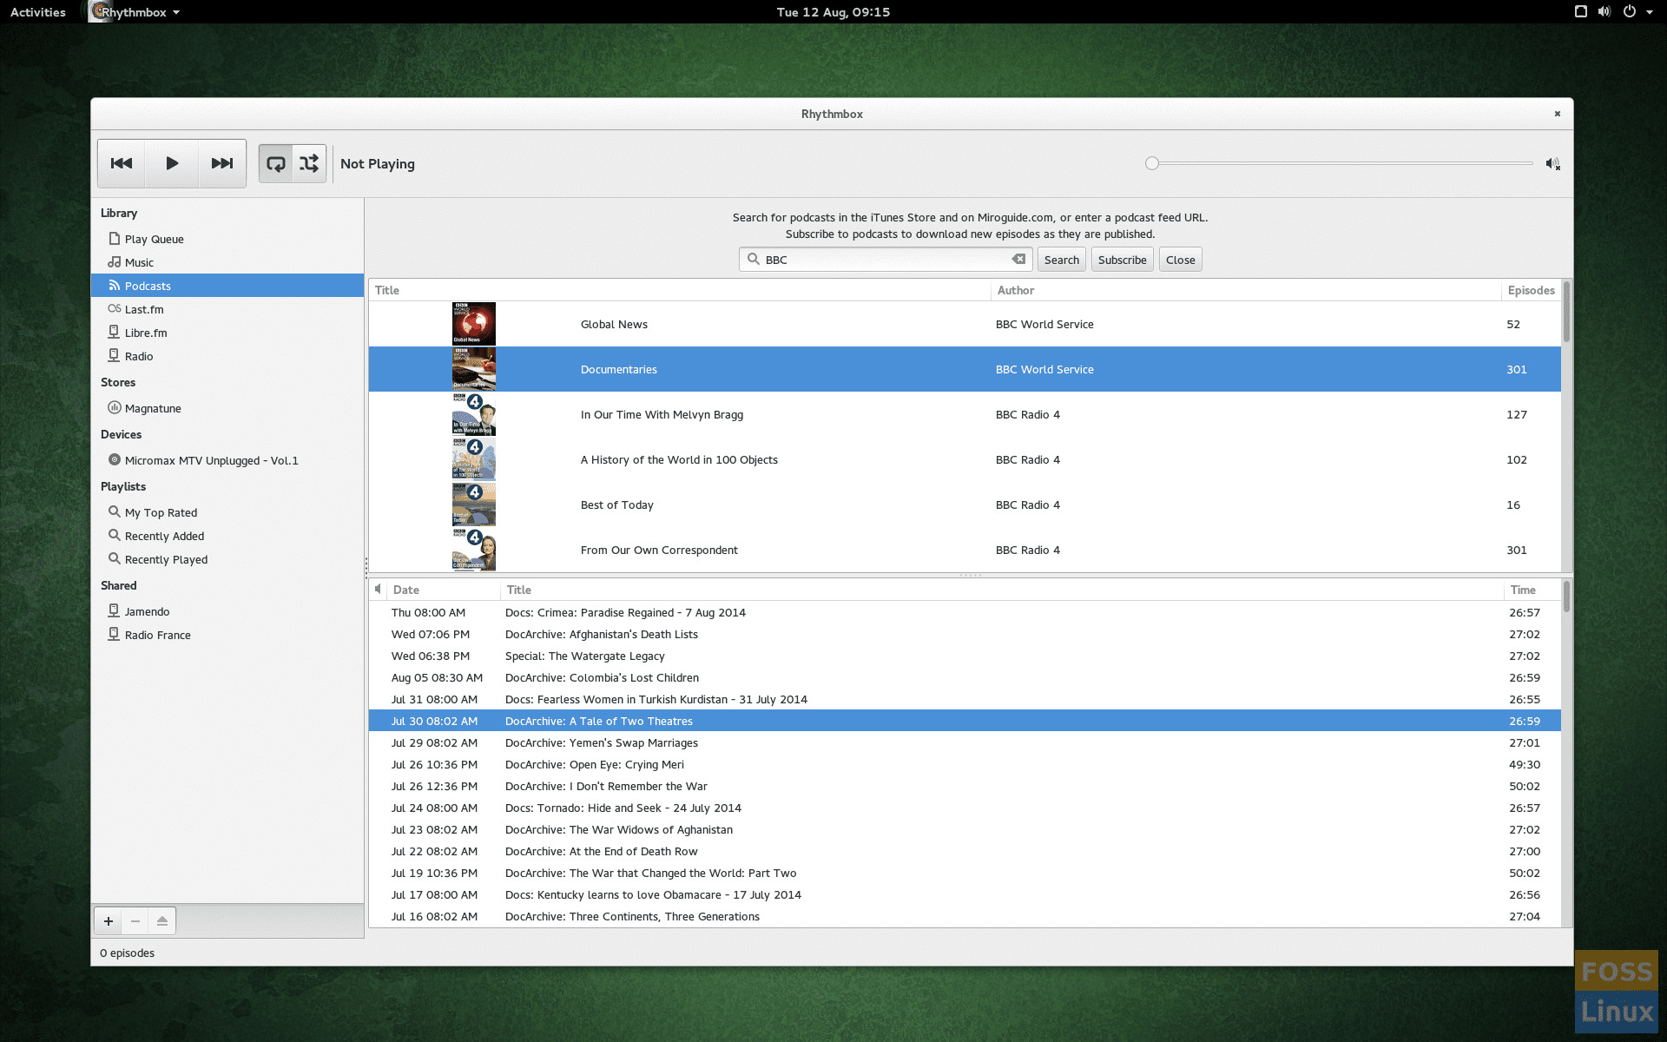Start playback with the Play button
This screenshot has height=1042, width=1667.
pos(172,163)
